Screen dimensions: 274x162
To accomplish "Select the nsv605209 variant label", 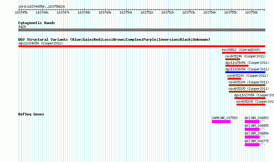I will [x=255, y=102].
